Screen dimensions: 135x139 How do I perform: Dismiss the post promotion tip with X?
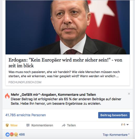[129, 94]
